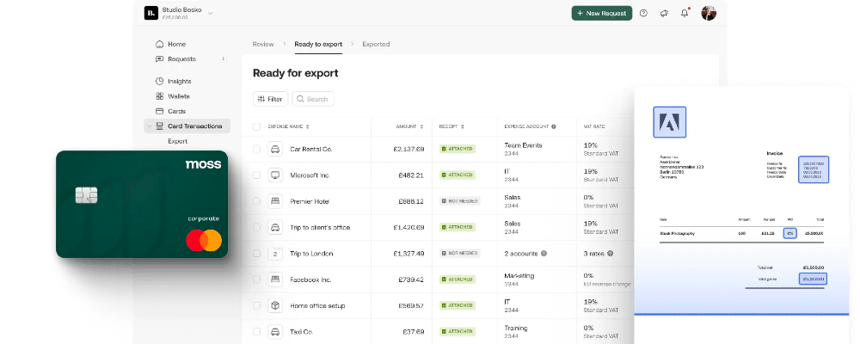Click the announcements megaphone icon
860x344 pixels.
[664, 13]
